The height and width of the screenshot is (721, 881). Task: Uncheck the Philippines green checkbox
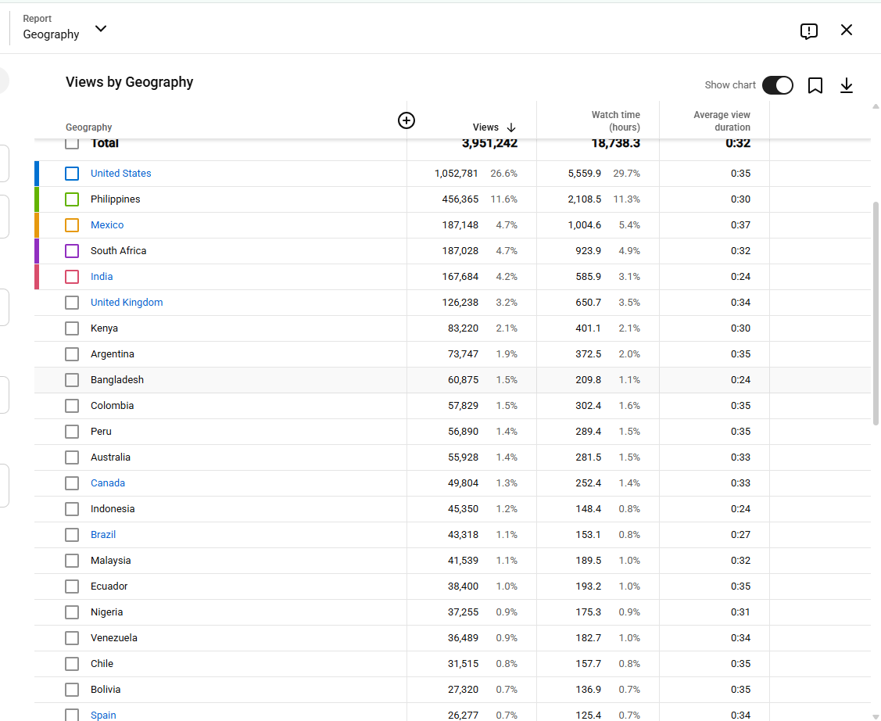pyautogui.click(x=72, y=199)
